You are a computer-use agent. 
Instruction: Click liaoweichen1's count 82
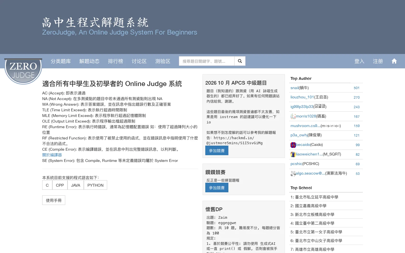358,155
